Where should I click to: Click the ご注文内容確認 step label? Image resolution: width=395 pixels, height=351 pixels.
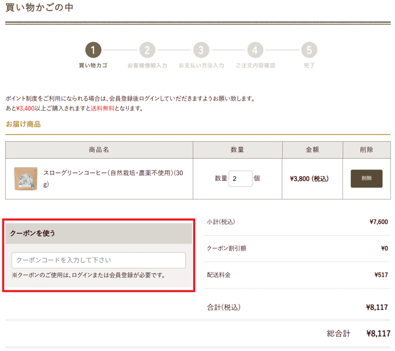click(x=255, y=66)
